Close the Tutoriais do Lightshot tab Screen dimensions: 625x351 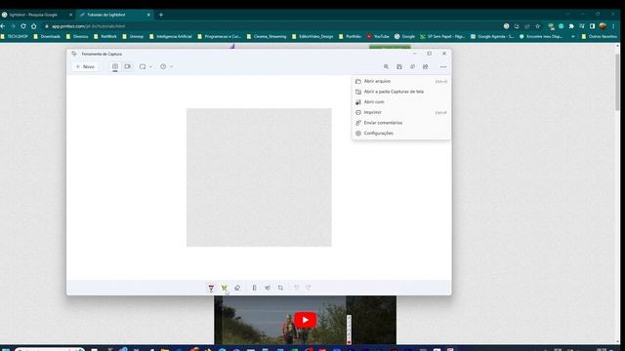[148, 15]
